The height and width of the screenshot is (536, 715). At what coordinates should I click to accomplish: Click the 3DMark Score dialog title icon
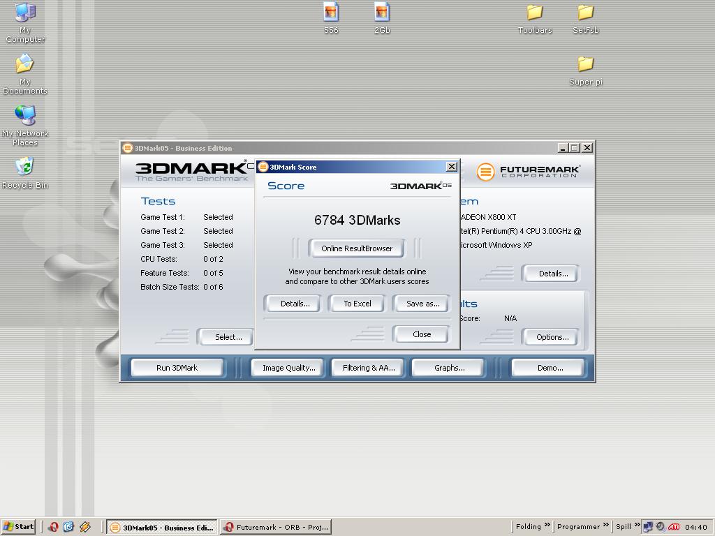click(263, 167)
